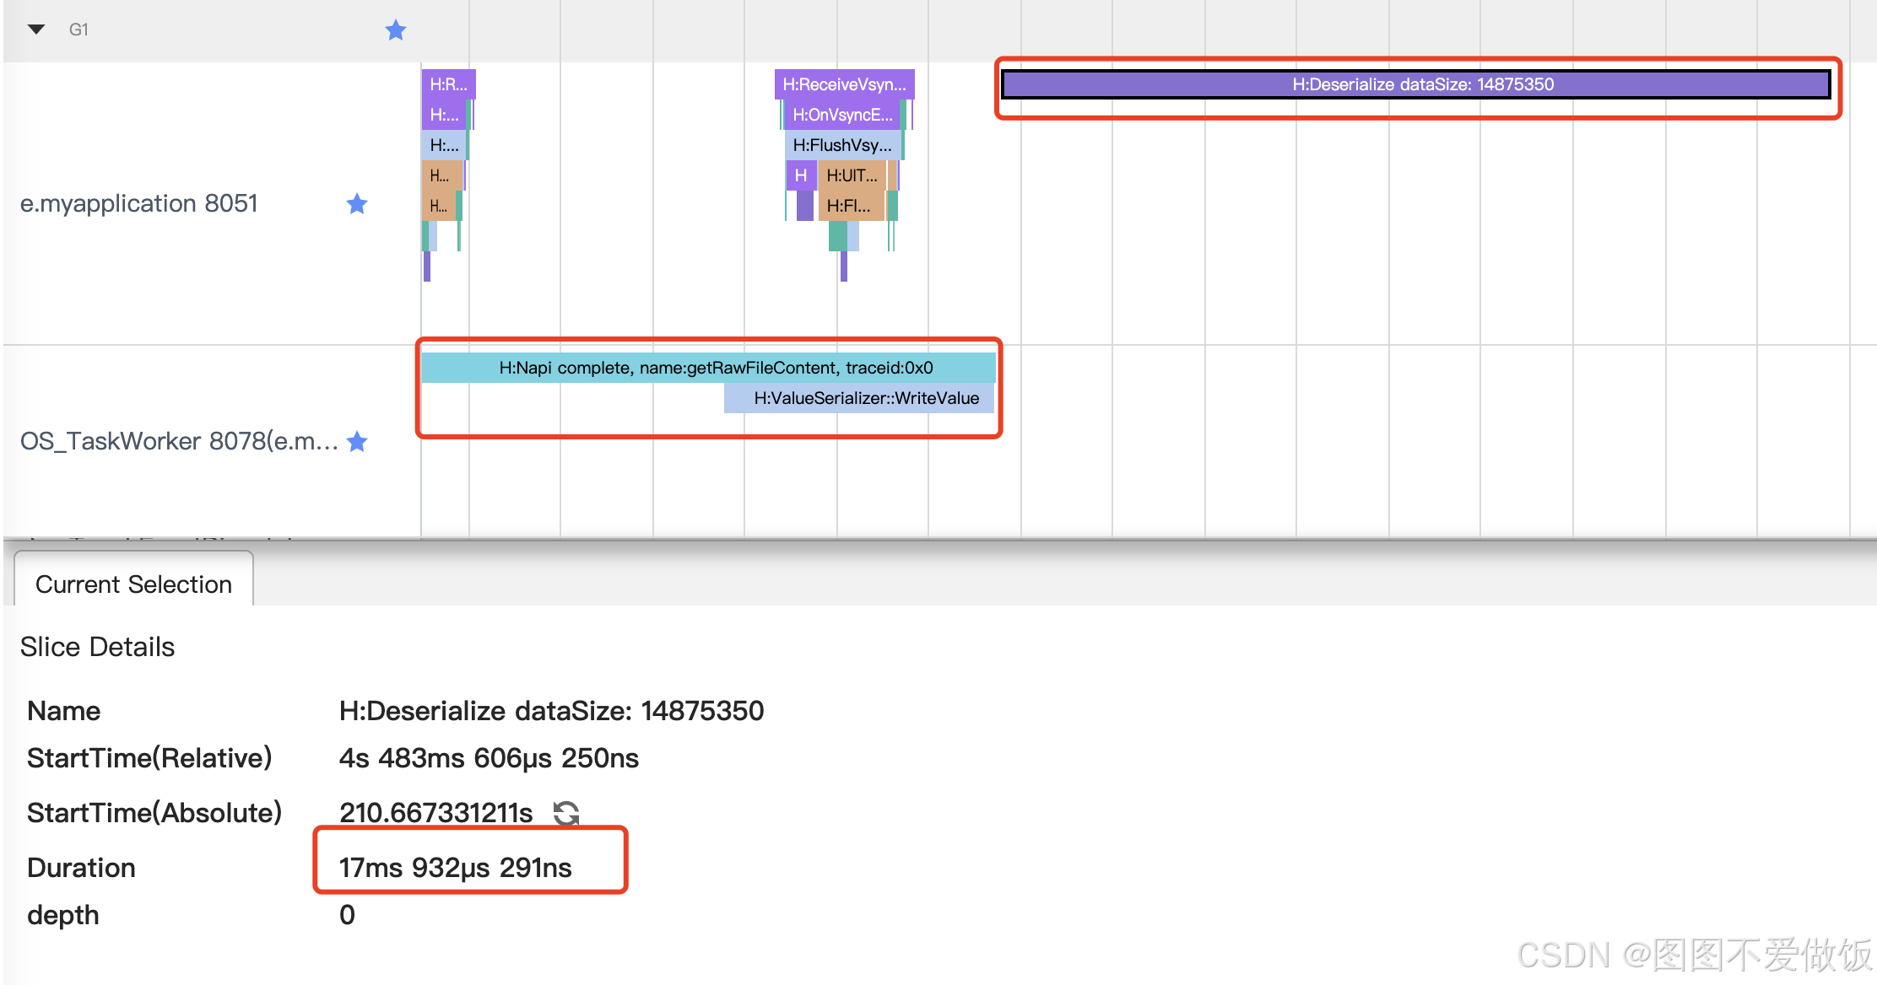Click the H:OnVsyncE... slice

tap(841, 115)
